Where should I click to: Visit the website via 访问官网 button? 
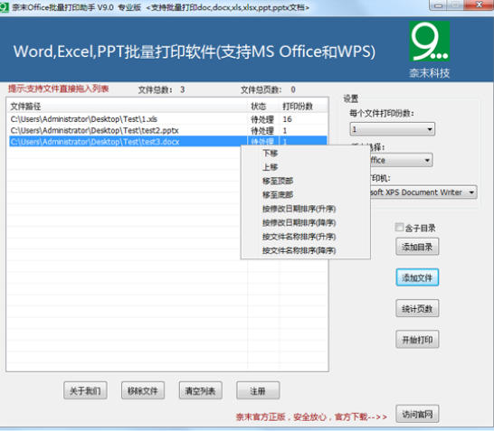(x=417, y=414)
